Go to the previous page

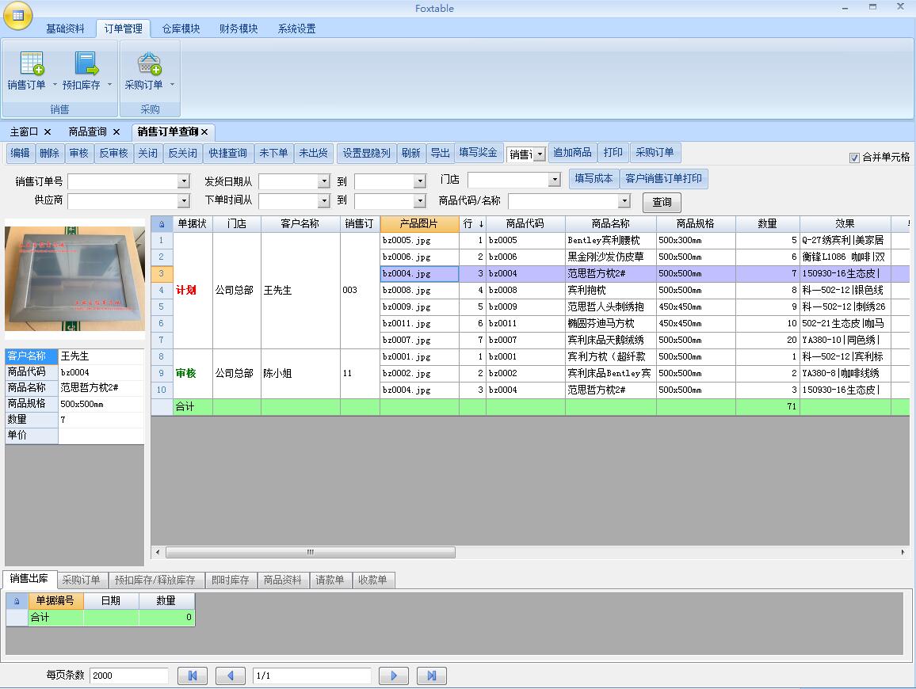point(231,676)
